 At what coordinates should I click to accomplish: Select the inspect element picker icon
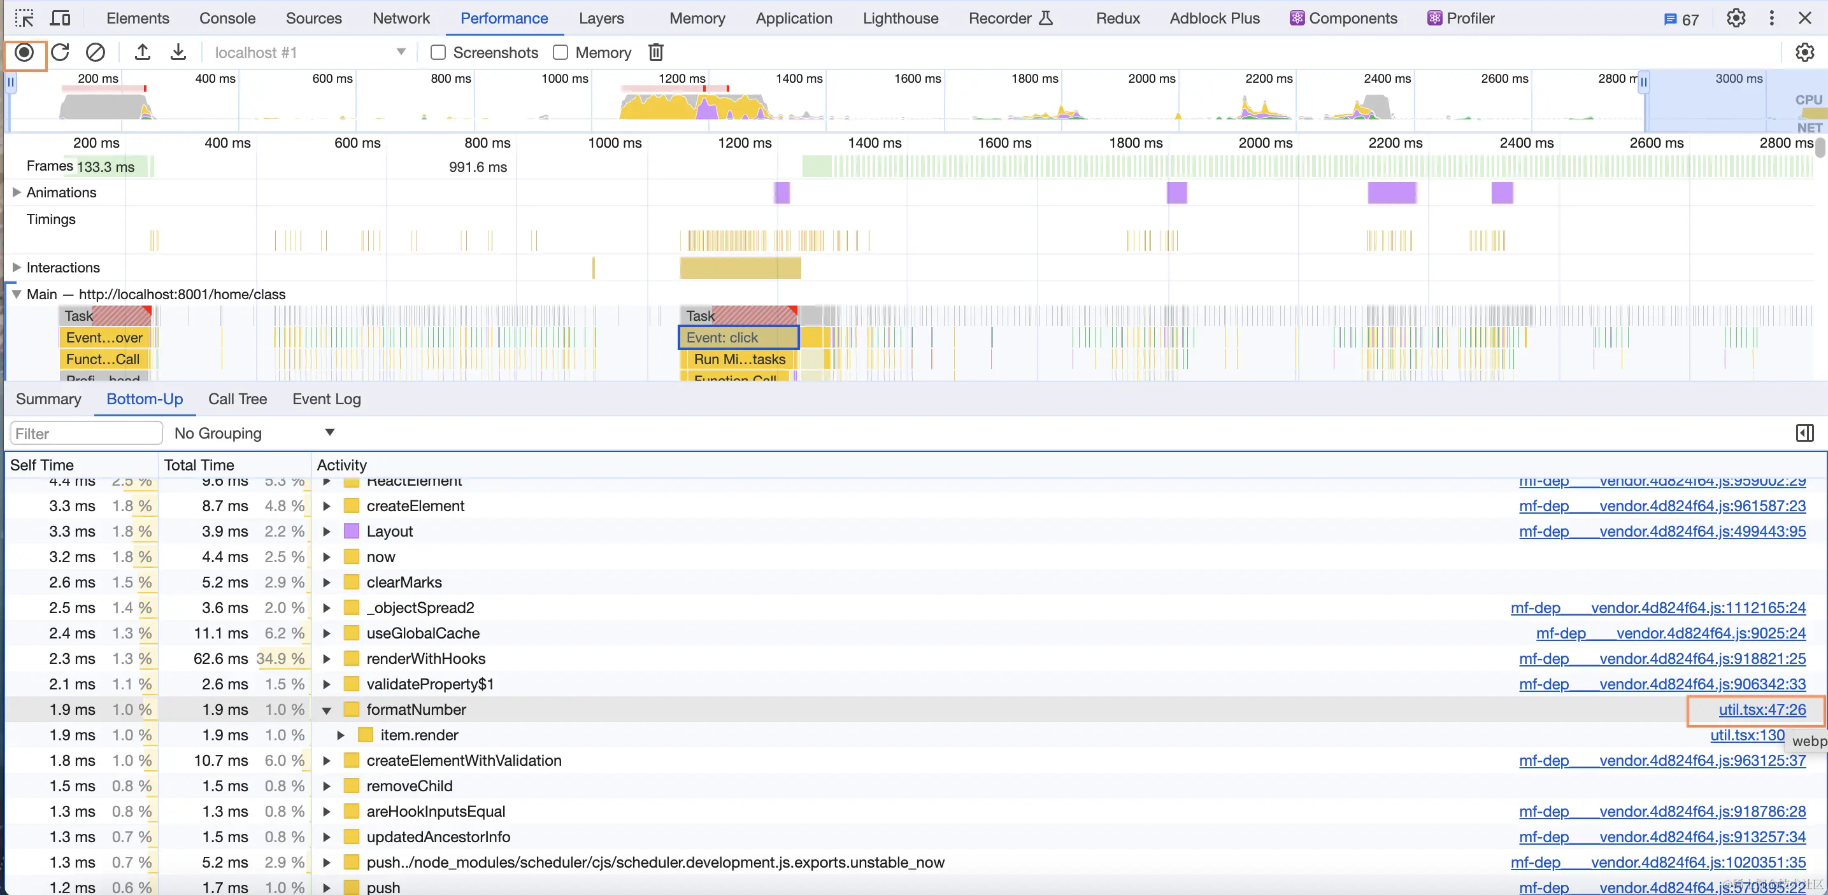24,18
